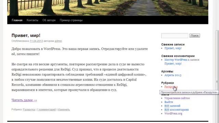Click the Свежие комментарии widget heading
Image resolution: width=219 pixels, height=123 pixels.
pos(178,56)
